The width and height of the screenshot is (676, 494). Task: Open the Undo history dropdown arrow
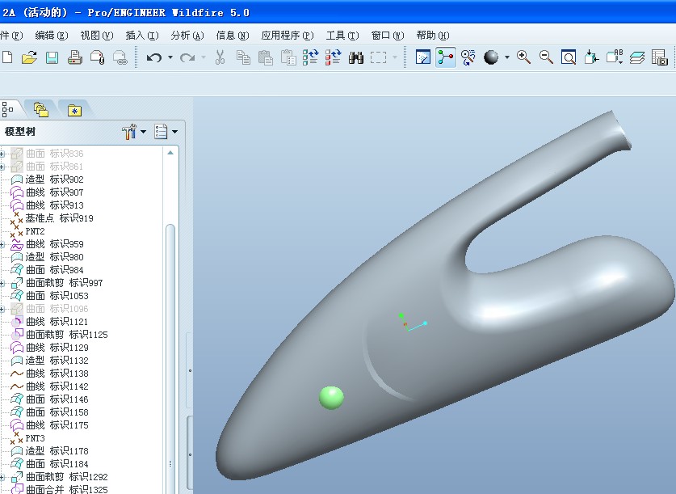tap(170, 57)
